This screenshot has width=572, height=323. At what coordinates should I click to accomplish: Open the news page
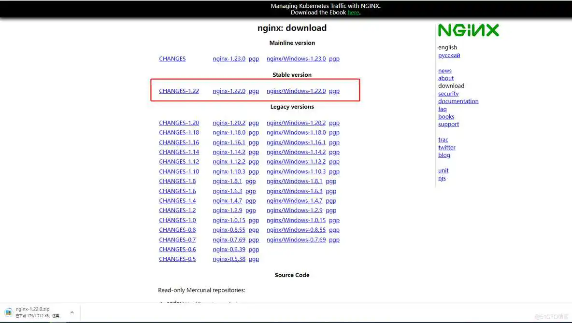[x=444, y=70]
